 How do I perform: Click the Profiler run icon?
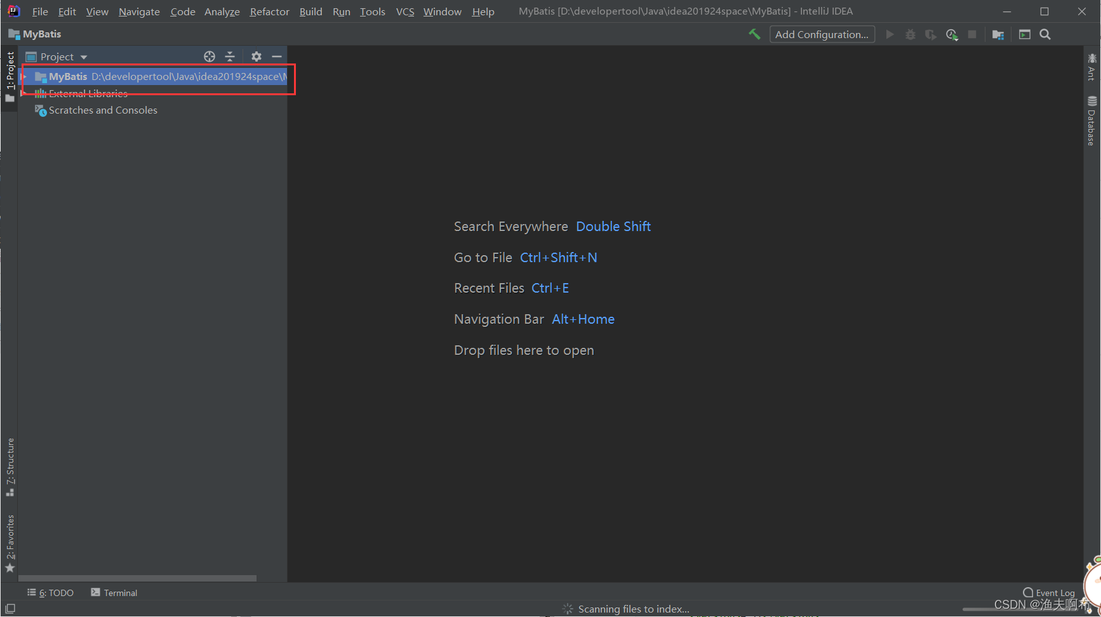[x=952, y=34]
